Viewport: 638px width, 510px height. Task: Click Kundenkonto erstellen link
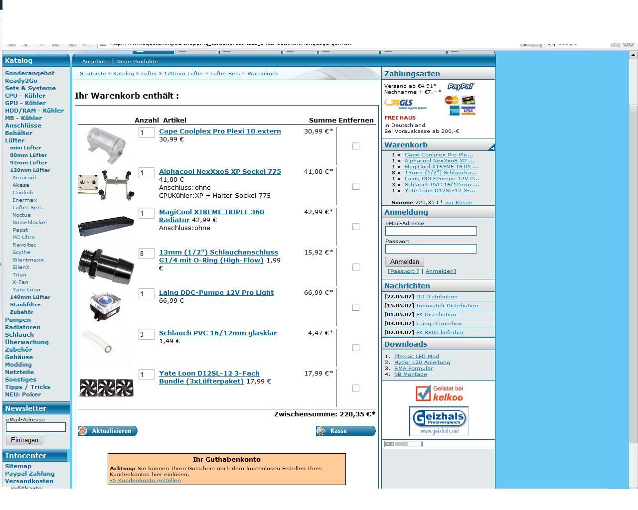click(x=145, y=481)
